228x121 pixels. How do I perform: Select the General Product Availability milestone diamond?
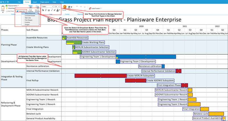(224, 118)
